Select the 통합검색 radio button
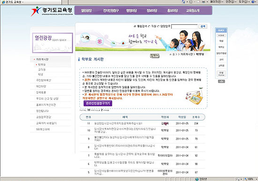 click(135, 26)
